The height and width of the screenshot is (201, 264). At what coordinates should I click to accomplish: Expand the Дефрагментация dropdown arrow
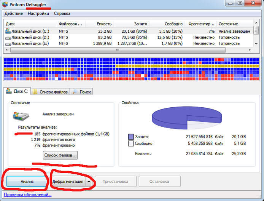[x=89, y=182]
